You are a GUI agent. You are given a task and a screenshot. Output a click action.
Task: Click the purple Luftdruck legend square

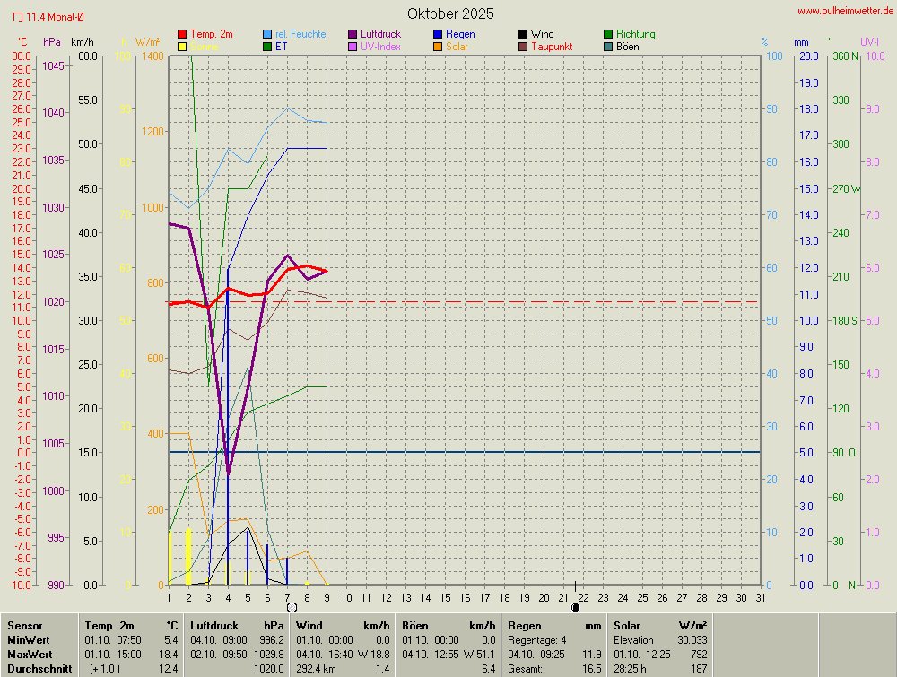click(353, 34)
